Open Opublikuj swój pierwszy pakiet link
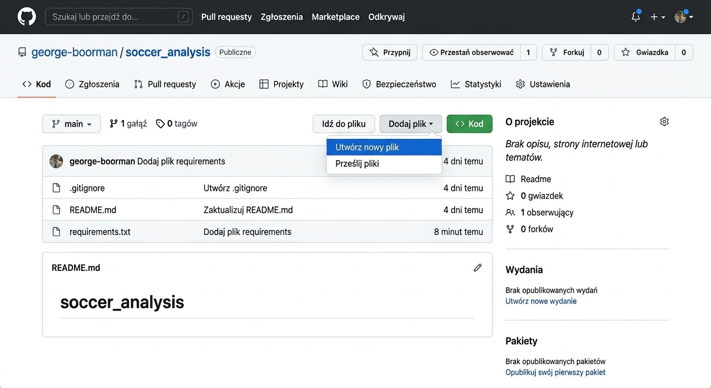 point(555,372)
